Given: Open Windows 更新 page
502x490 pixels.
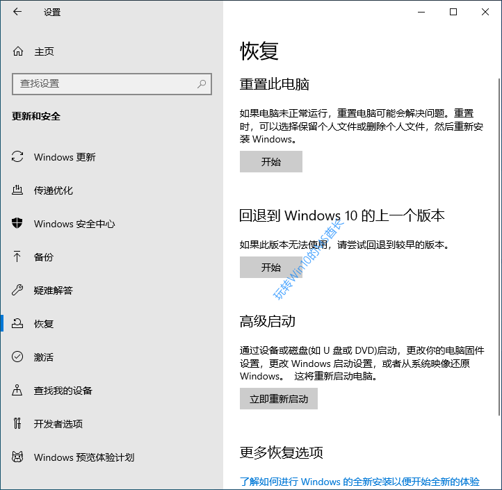Looking at the screenshot, I should 65,157.
